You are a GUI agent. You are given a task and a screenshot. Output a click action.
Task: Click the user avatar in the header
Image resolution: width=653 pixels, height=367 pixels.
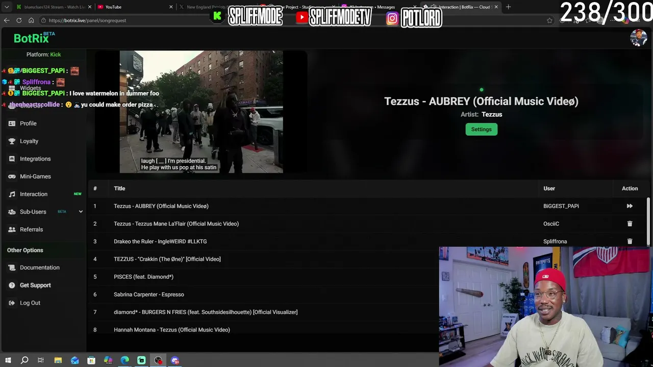coord(638,38)
